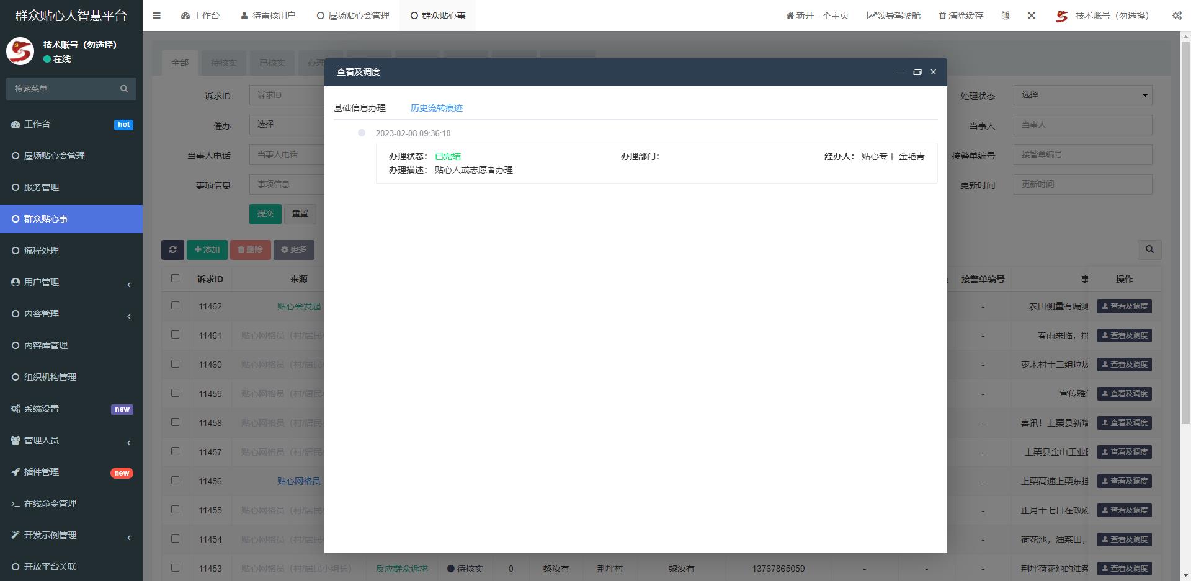Image resolution: width=1191 pixels, height=581 pixels.
Task: Switch to 群众贴心事 top tab
Action: 438,16
